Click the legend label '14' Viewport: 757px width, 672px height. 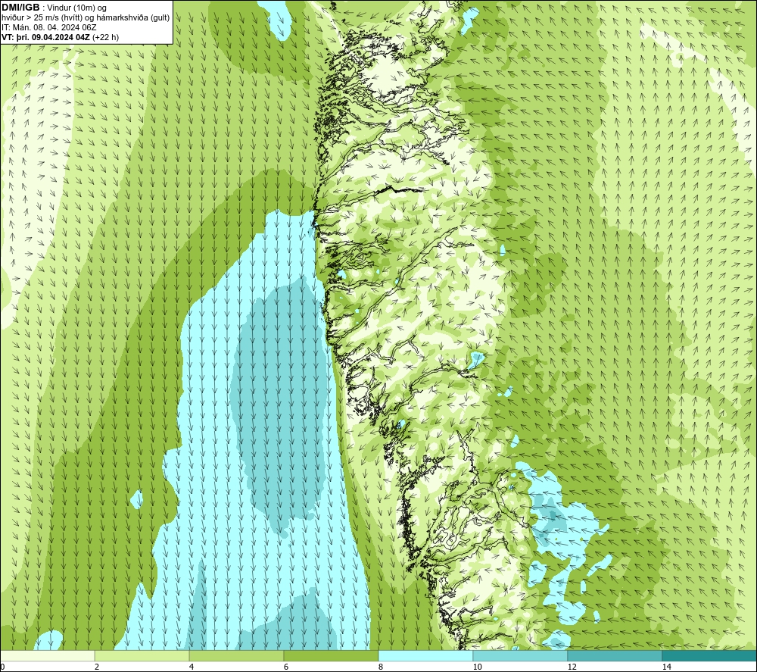coord(666,667)
